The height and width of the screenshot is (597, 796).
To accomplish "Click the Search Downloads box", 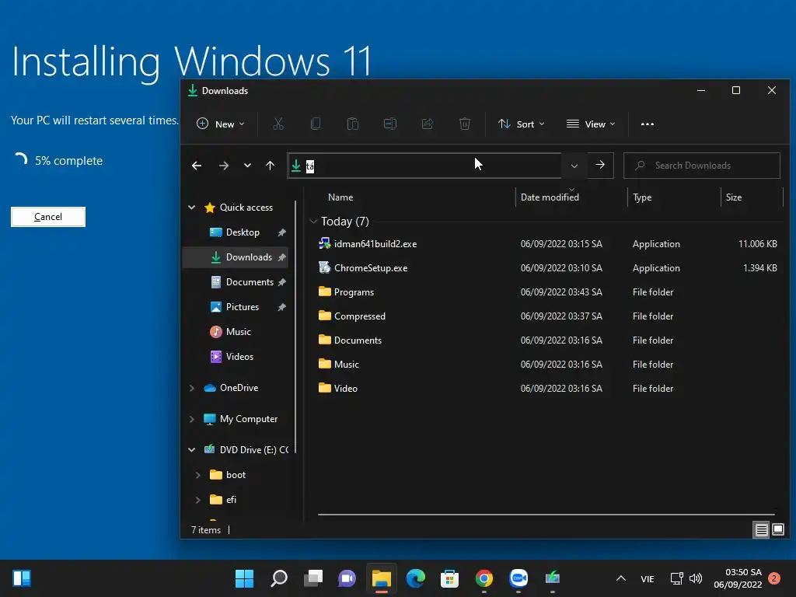I will 702,166.
